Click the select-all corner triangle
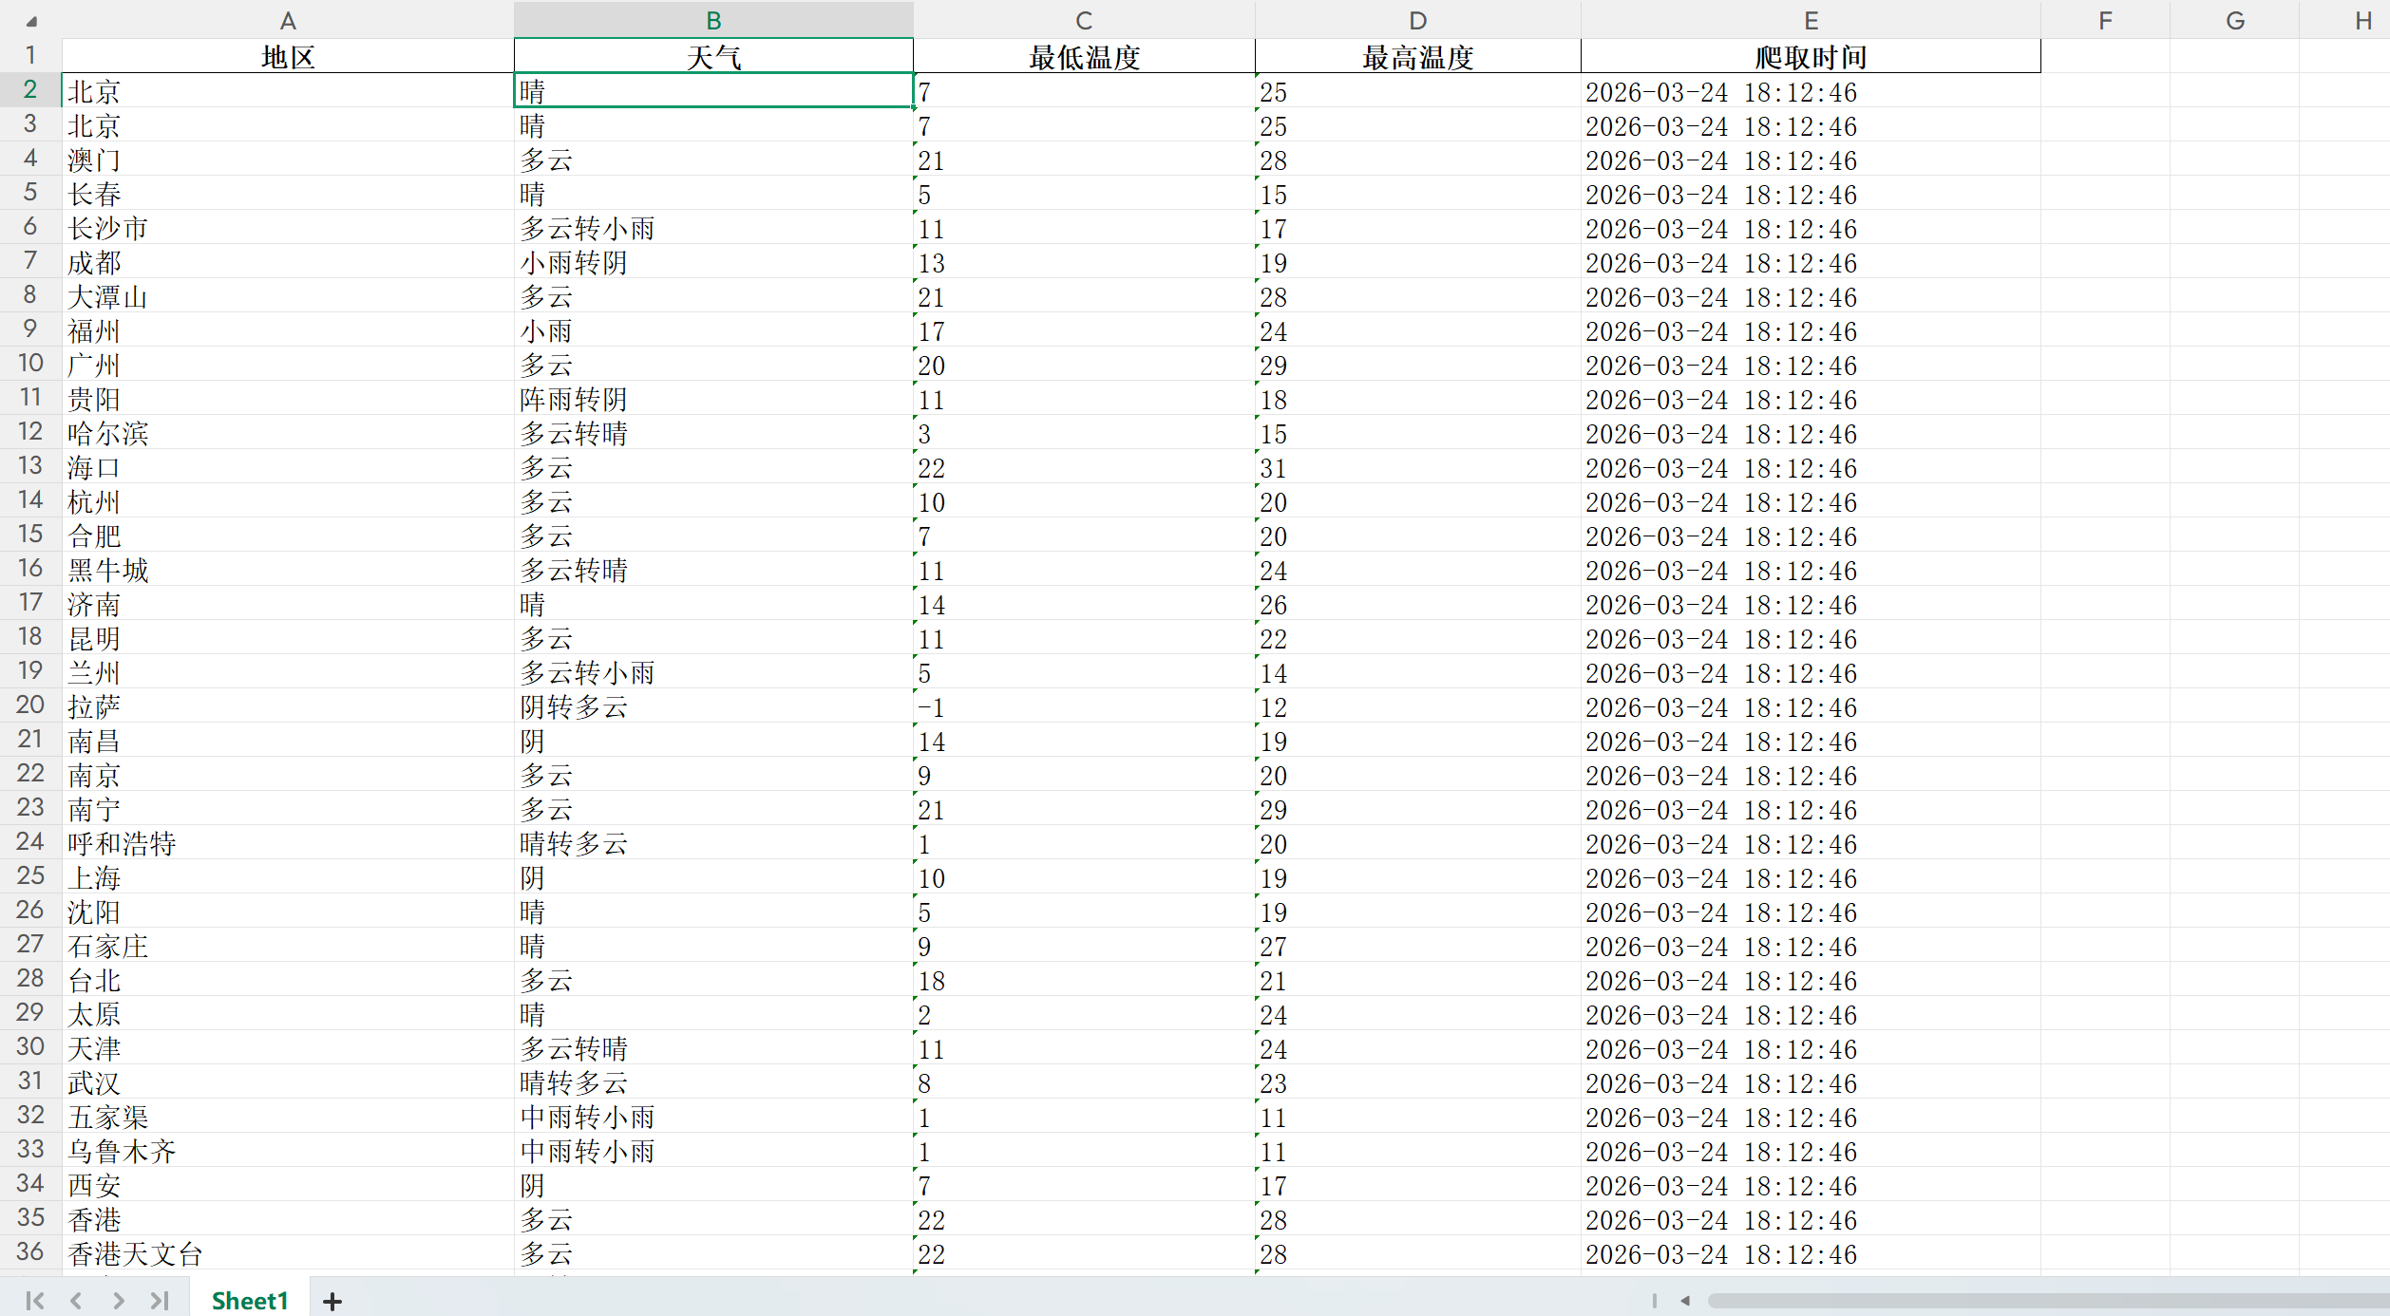The width and height of the screenshot is (2390, 1316). click(31, 21)
